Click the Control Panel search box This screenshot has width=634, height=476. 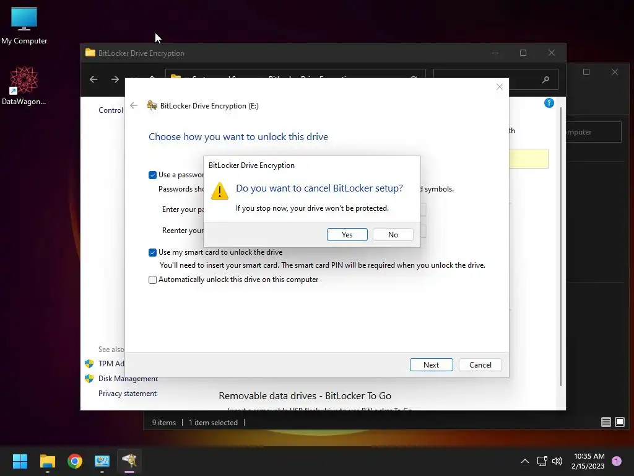[x=496, y=79]
